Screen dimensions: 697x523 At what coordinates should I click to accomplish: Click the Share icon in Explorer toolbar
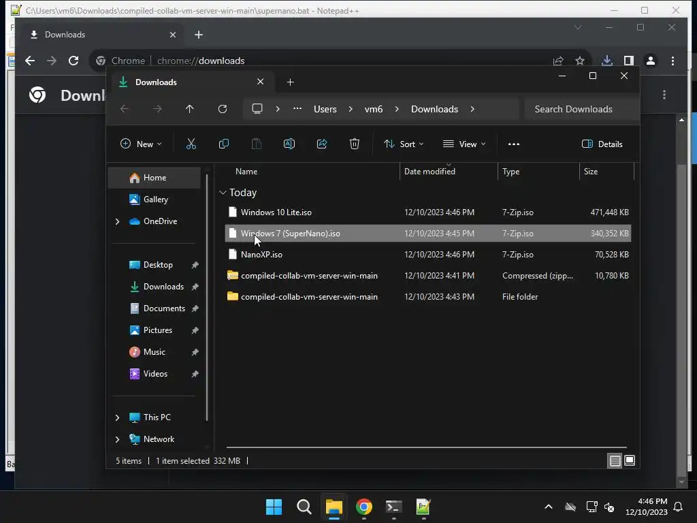322,144
